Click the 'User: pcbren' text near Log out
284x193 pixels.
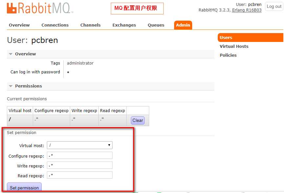[249, 5]
